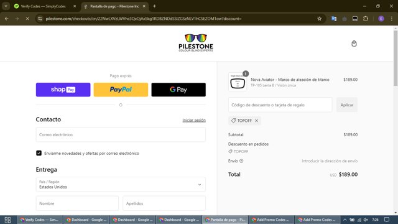Go forward in browser history
This screenshot has height=224, width=398.
coord(17,19)
